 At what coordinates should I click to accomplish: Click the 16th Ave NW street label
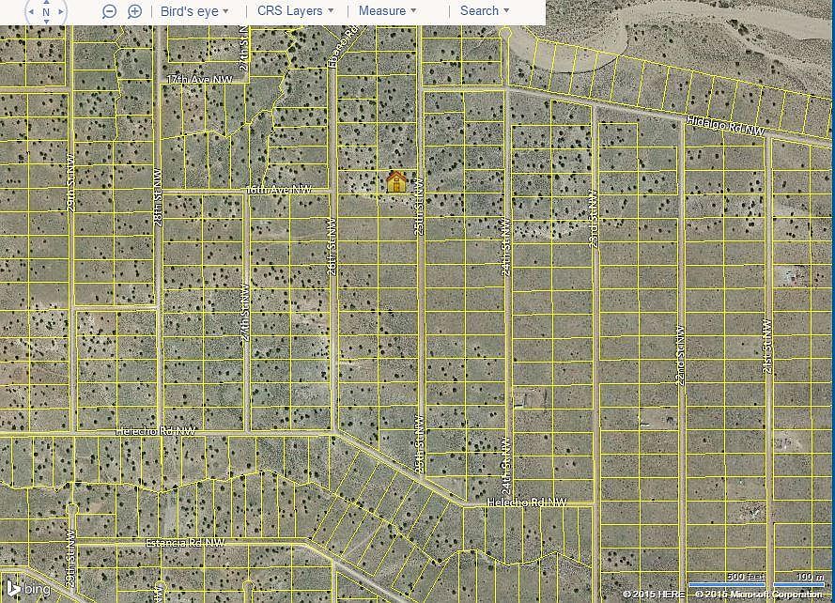click(x=279, y=191)
